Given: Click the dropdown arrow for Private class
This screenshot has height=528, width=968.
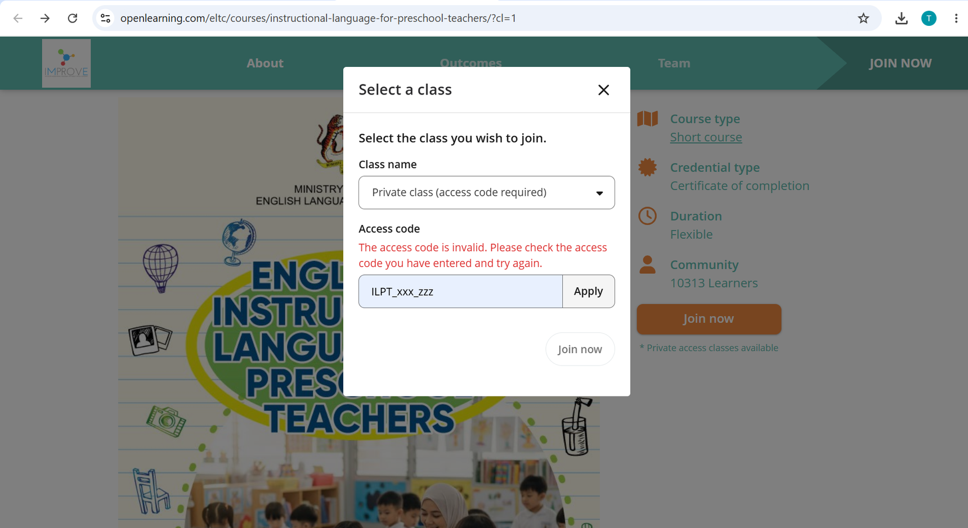Looking at the screenshot, I should tap(599, 193).
